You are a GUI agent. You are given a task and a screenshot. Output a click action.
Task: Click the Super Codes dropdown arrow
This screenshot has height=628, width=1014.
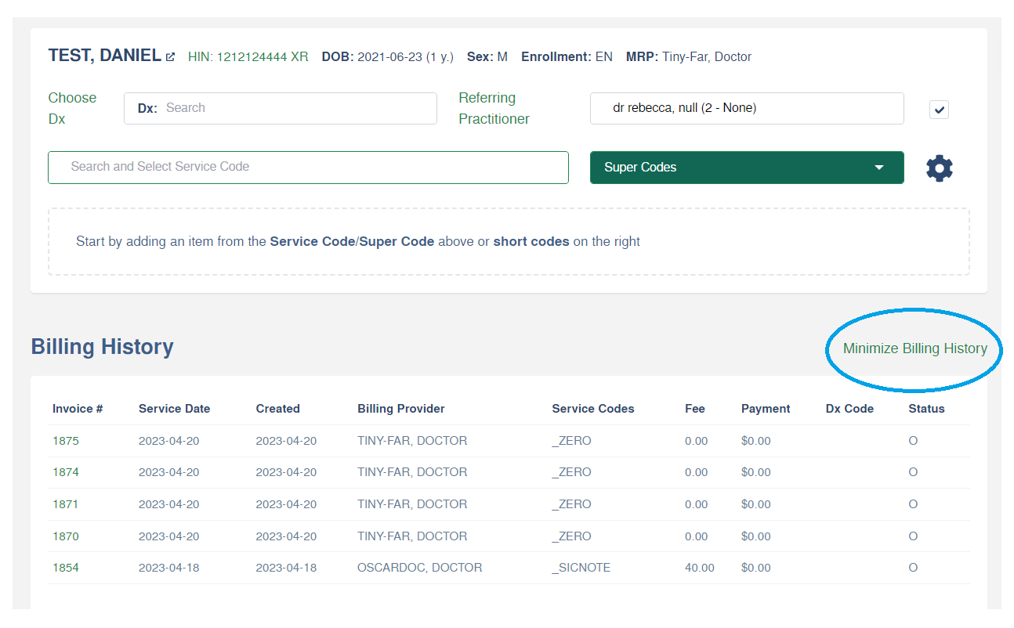879,168
